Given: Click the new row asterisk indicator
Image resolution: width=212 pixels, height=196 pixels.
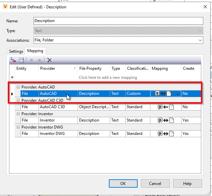Looking at the screenshot, I should 12,77.
